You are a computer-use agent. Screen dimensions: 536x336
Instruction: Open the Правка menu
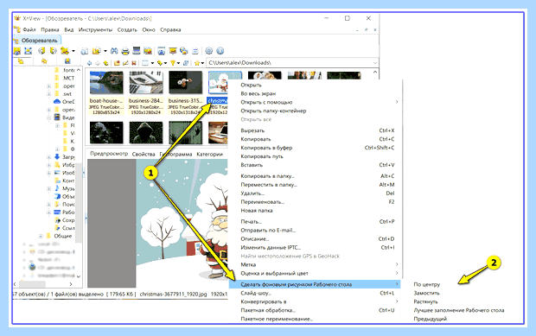click(x=50, y=30)
